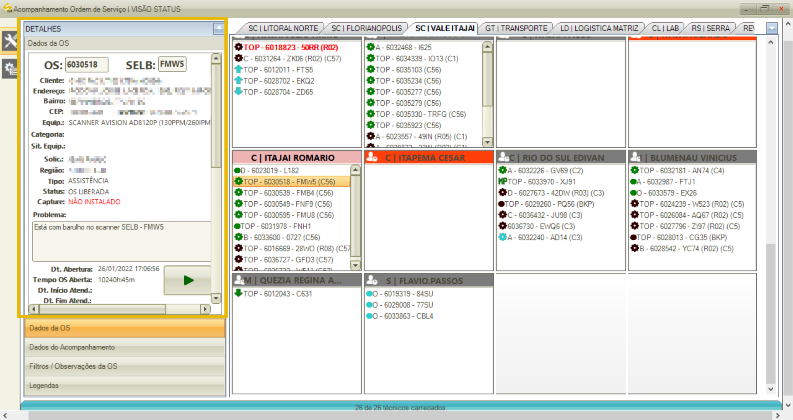
Task: Switch to SC | LITORAL NORTE tab
Action: [x=283, y=28]
